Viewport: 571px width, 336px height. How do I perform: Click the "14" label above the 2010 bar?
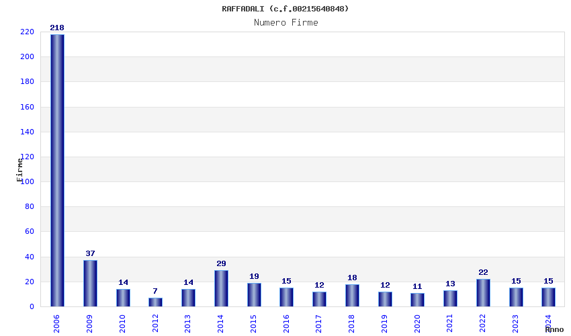click(x=123, y=282)
